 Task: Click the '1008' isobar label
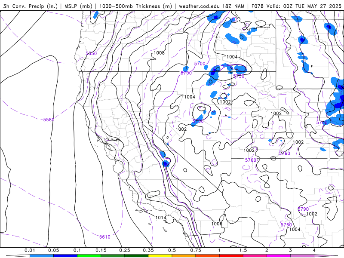(159, 52)
